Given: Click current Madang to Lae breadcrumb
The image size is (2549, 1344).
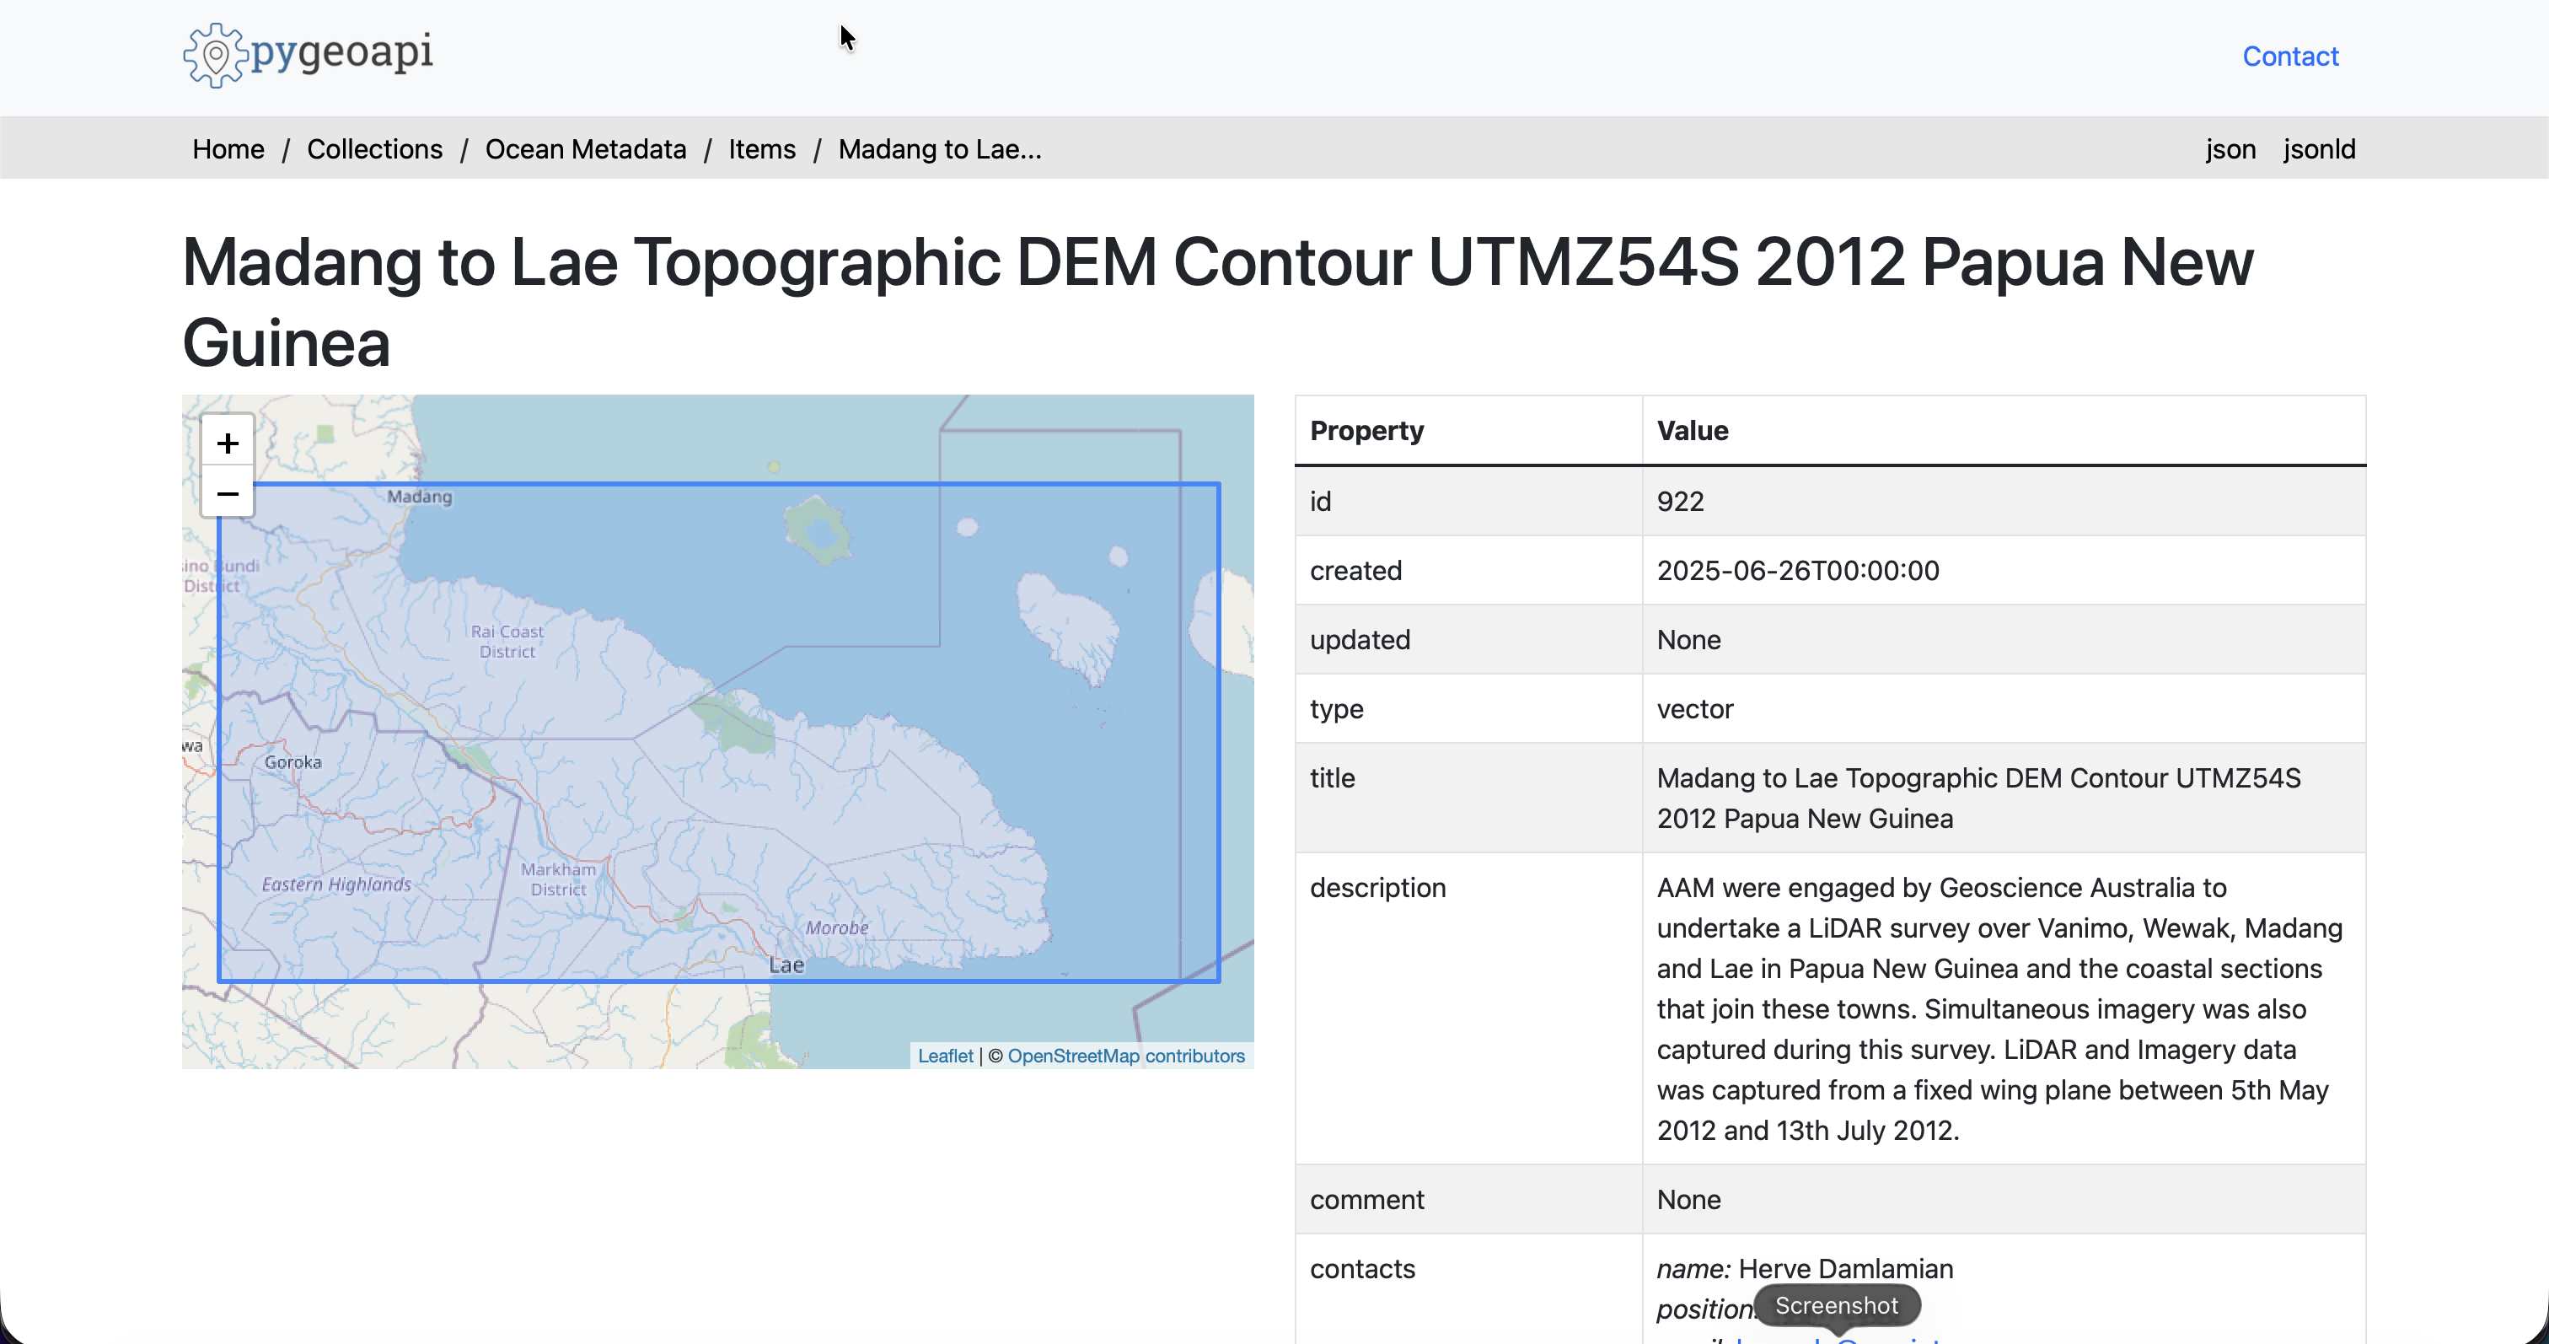Looking at the screenshot, I should tap(939, 148).
